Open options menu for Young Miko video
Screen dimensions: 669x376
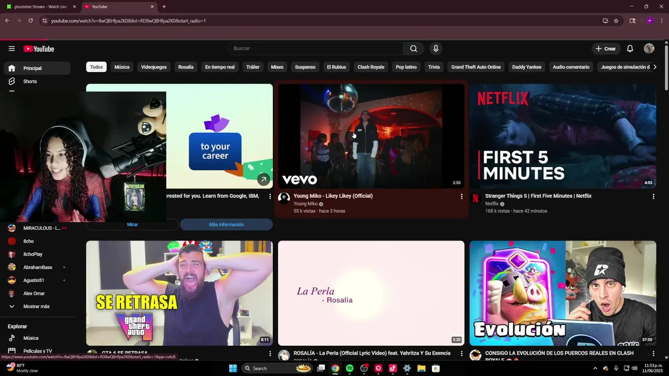pyautogui.click(x=462, y=196)
